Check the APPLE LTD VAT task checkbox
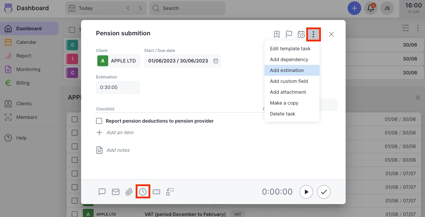 (x=75, y=214)
